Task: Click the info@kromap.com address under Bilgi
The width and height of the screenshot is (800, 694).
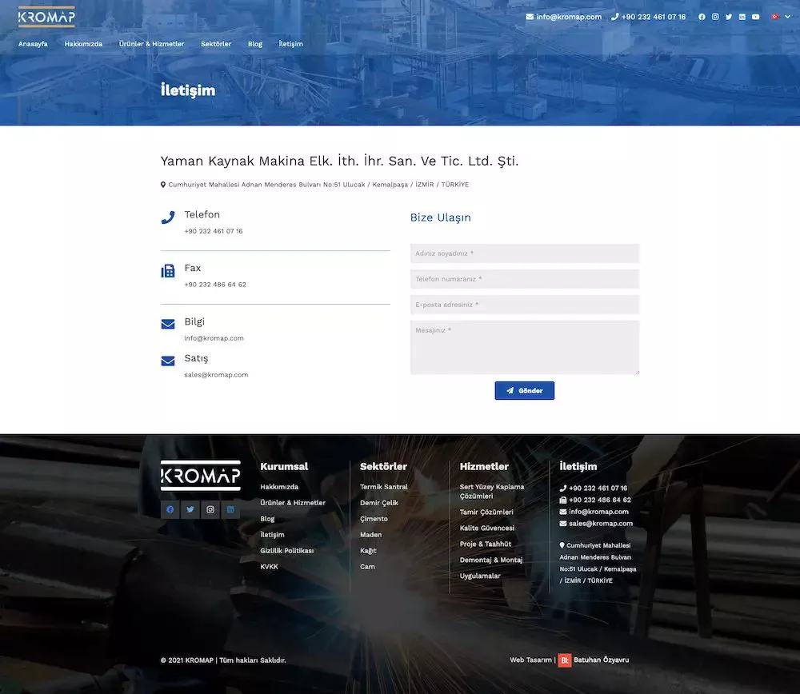Action: pyautogui.click(x=214, y=338)
